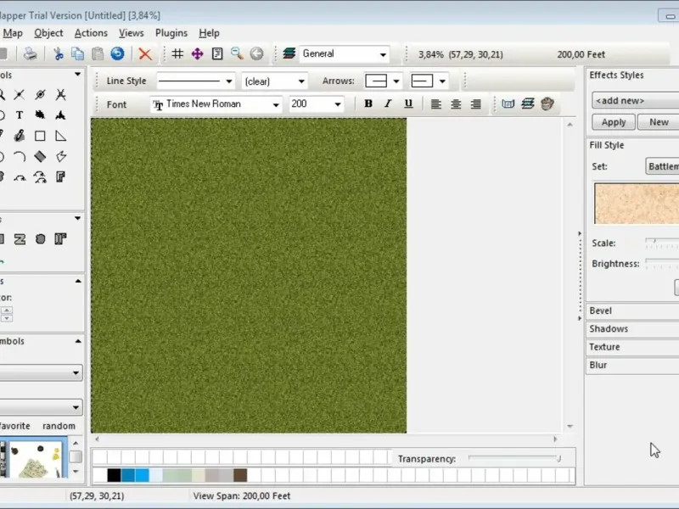Open the Views menu
679x509 pixels.
[x=132, y=33]
